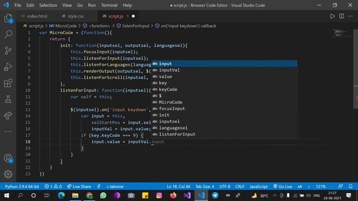Choose the 'focusInput' autocomplete suggestion

224,108
